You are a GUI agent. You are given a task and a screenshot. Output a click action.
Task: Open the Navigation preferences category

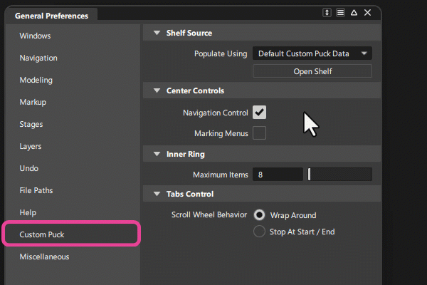click(x=38, y=58)
